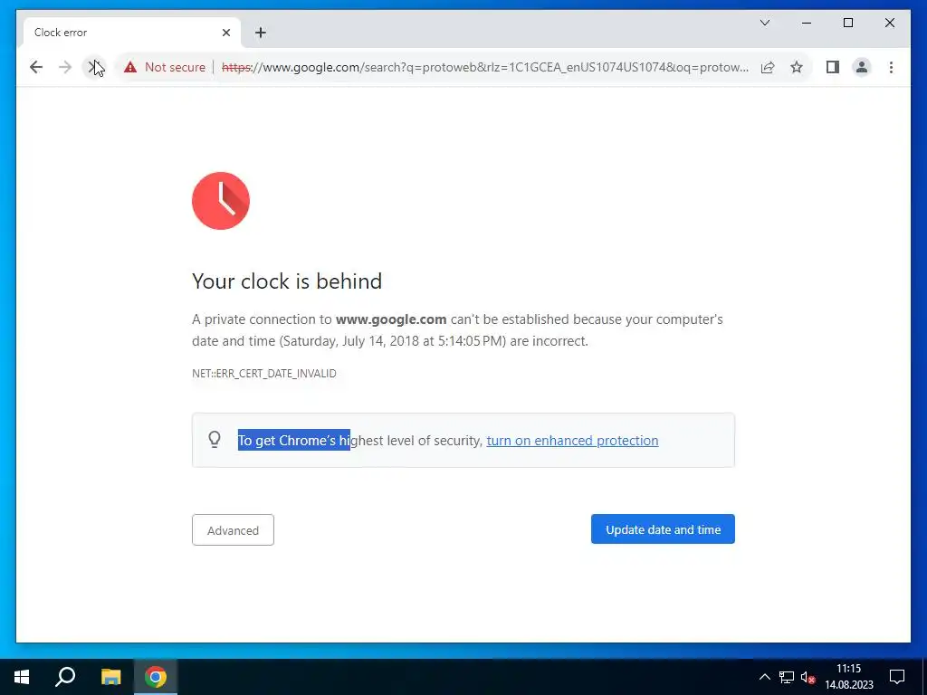The width and height of the screenshot is (927, 695).
Task: Open File Explorer from the taskbar
Action: pyautogui.click(x=110, y=677)
